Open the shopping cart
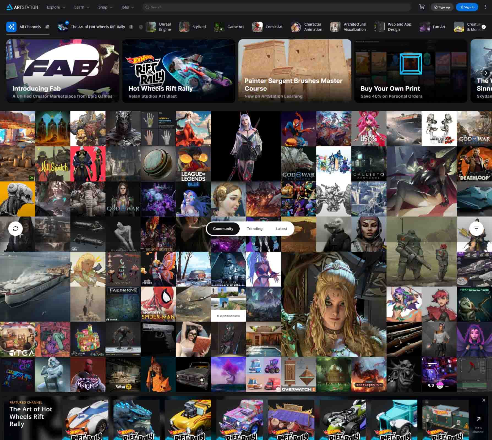Viewport: 492px width, 440px height. (x=422, y=7)
